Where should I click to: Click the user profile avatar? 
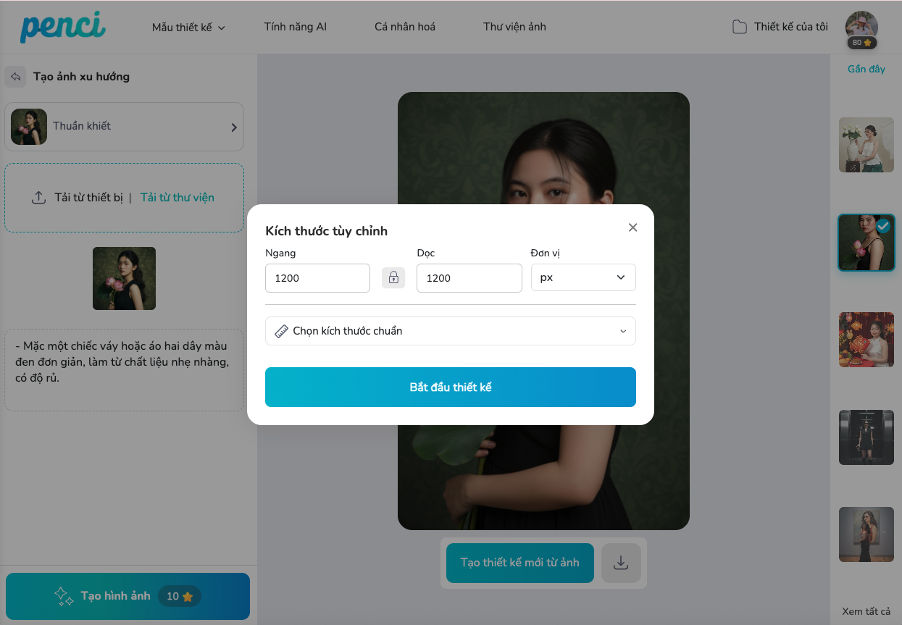point(861,27)
